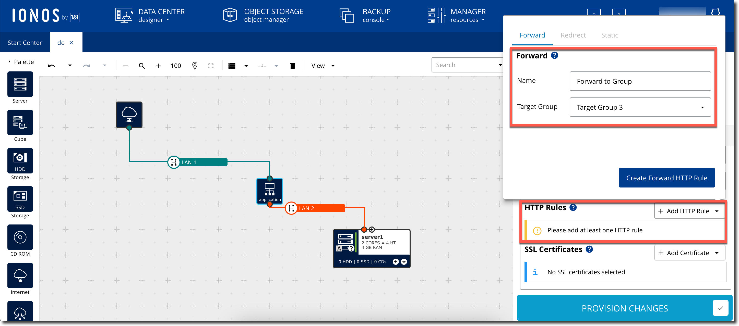Go to the Start Center tab
739x326 pixels.
25,43
